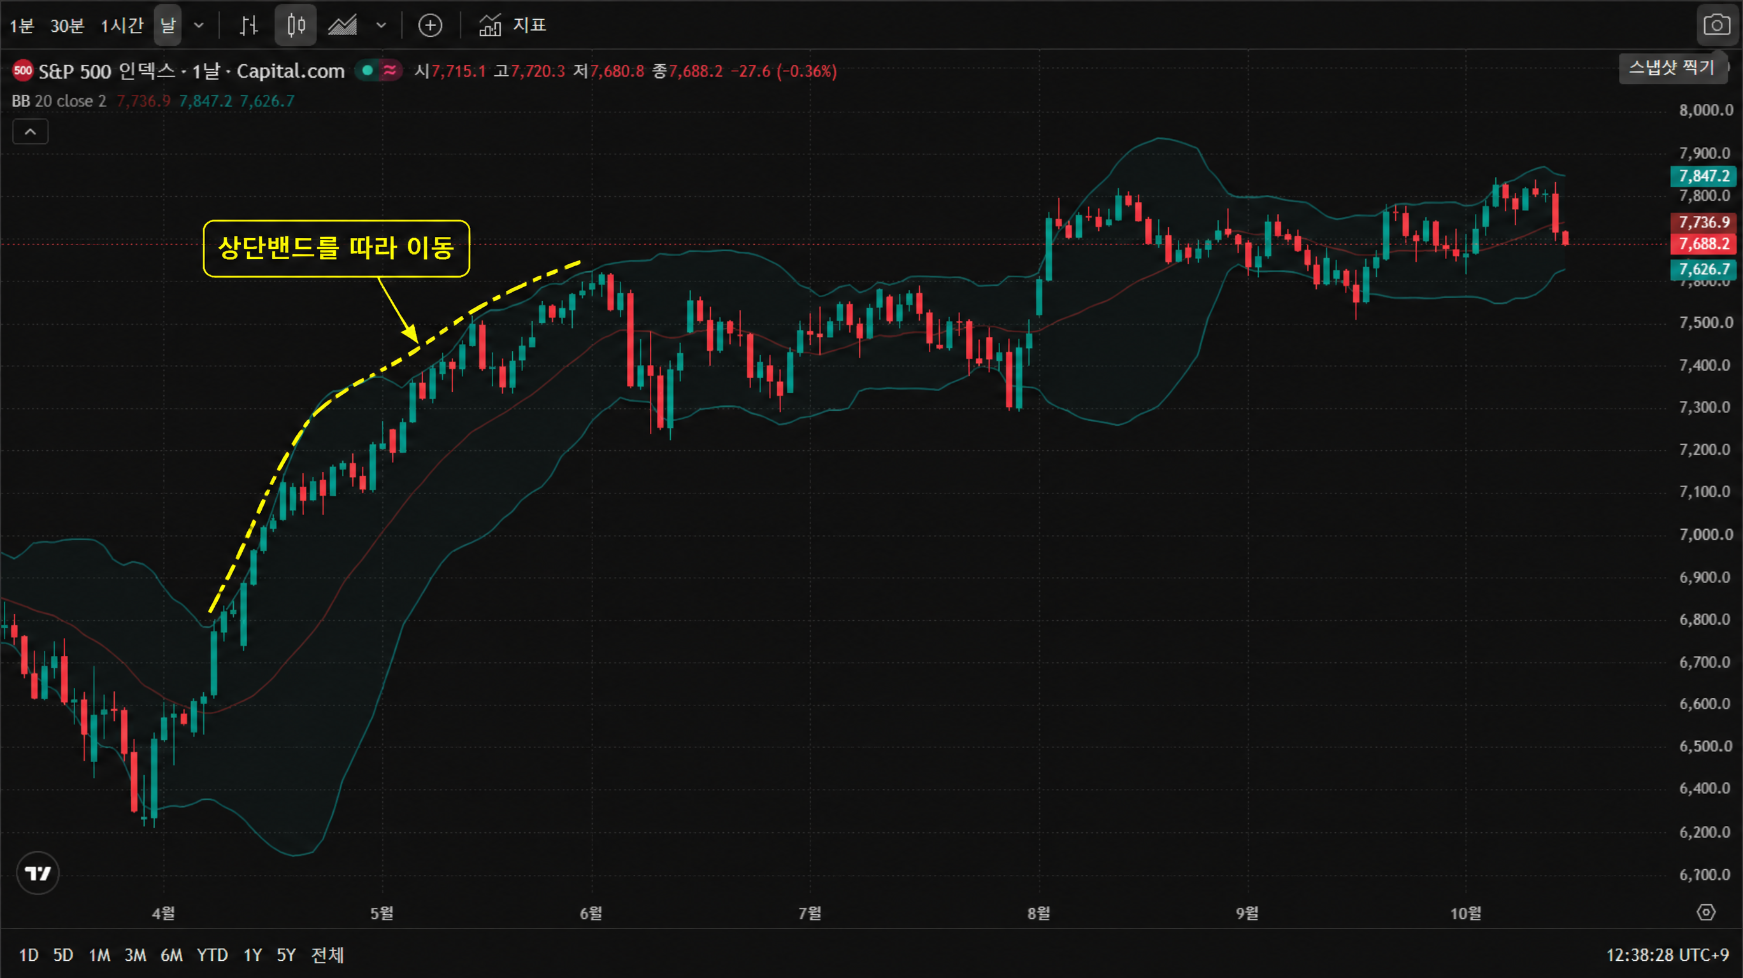Set range to 1M
Image resolution: width=1743 pixels, height=978 pixels.
coord(99,954)
